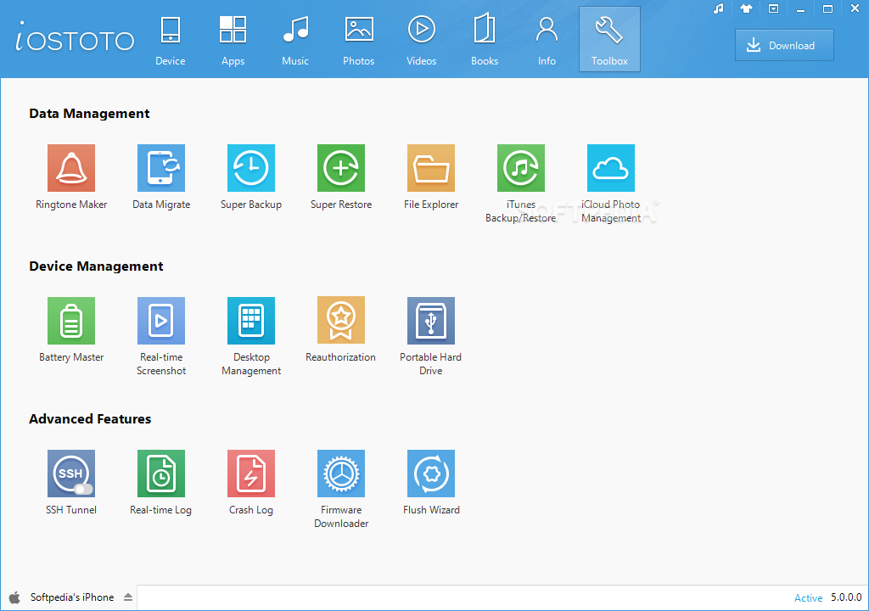Start Super Restore
Image resolution: width=869 pixels, height=611 pixels.
(341, 168)
